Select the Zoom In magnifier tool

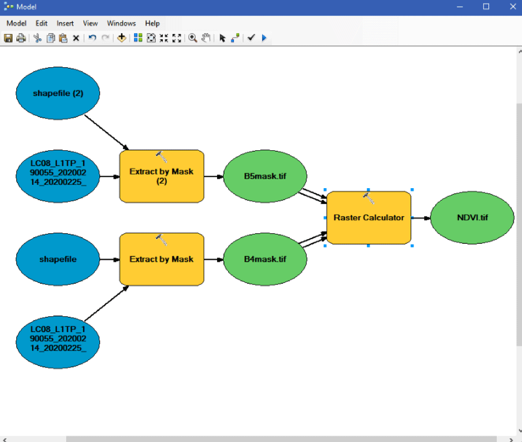[192, 38]
